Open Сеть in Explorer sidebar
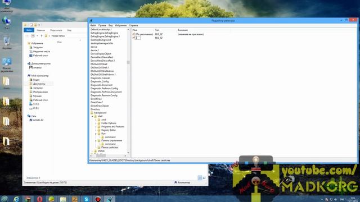This screenshot has height=202, width=360. click(x=34, y=116)
